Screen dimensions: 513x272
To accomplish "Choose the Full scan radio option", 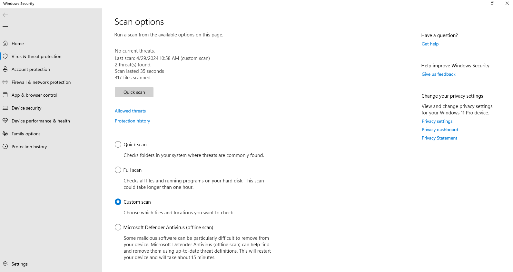I will coord(118,170).
